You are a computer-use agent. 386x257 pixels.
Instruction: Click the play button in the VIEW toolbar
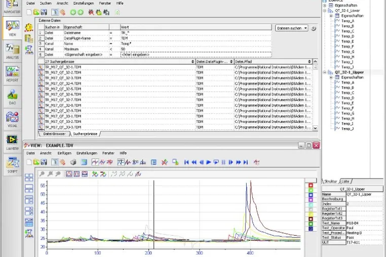[x=209, y=162]
